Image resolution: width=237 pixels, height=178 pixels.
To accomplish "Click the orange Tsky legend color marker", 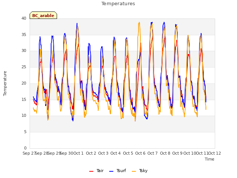I will pyautogui.click(x=134, y=171).
